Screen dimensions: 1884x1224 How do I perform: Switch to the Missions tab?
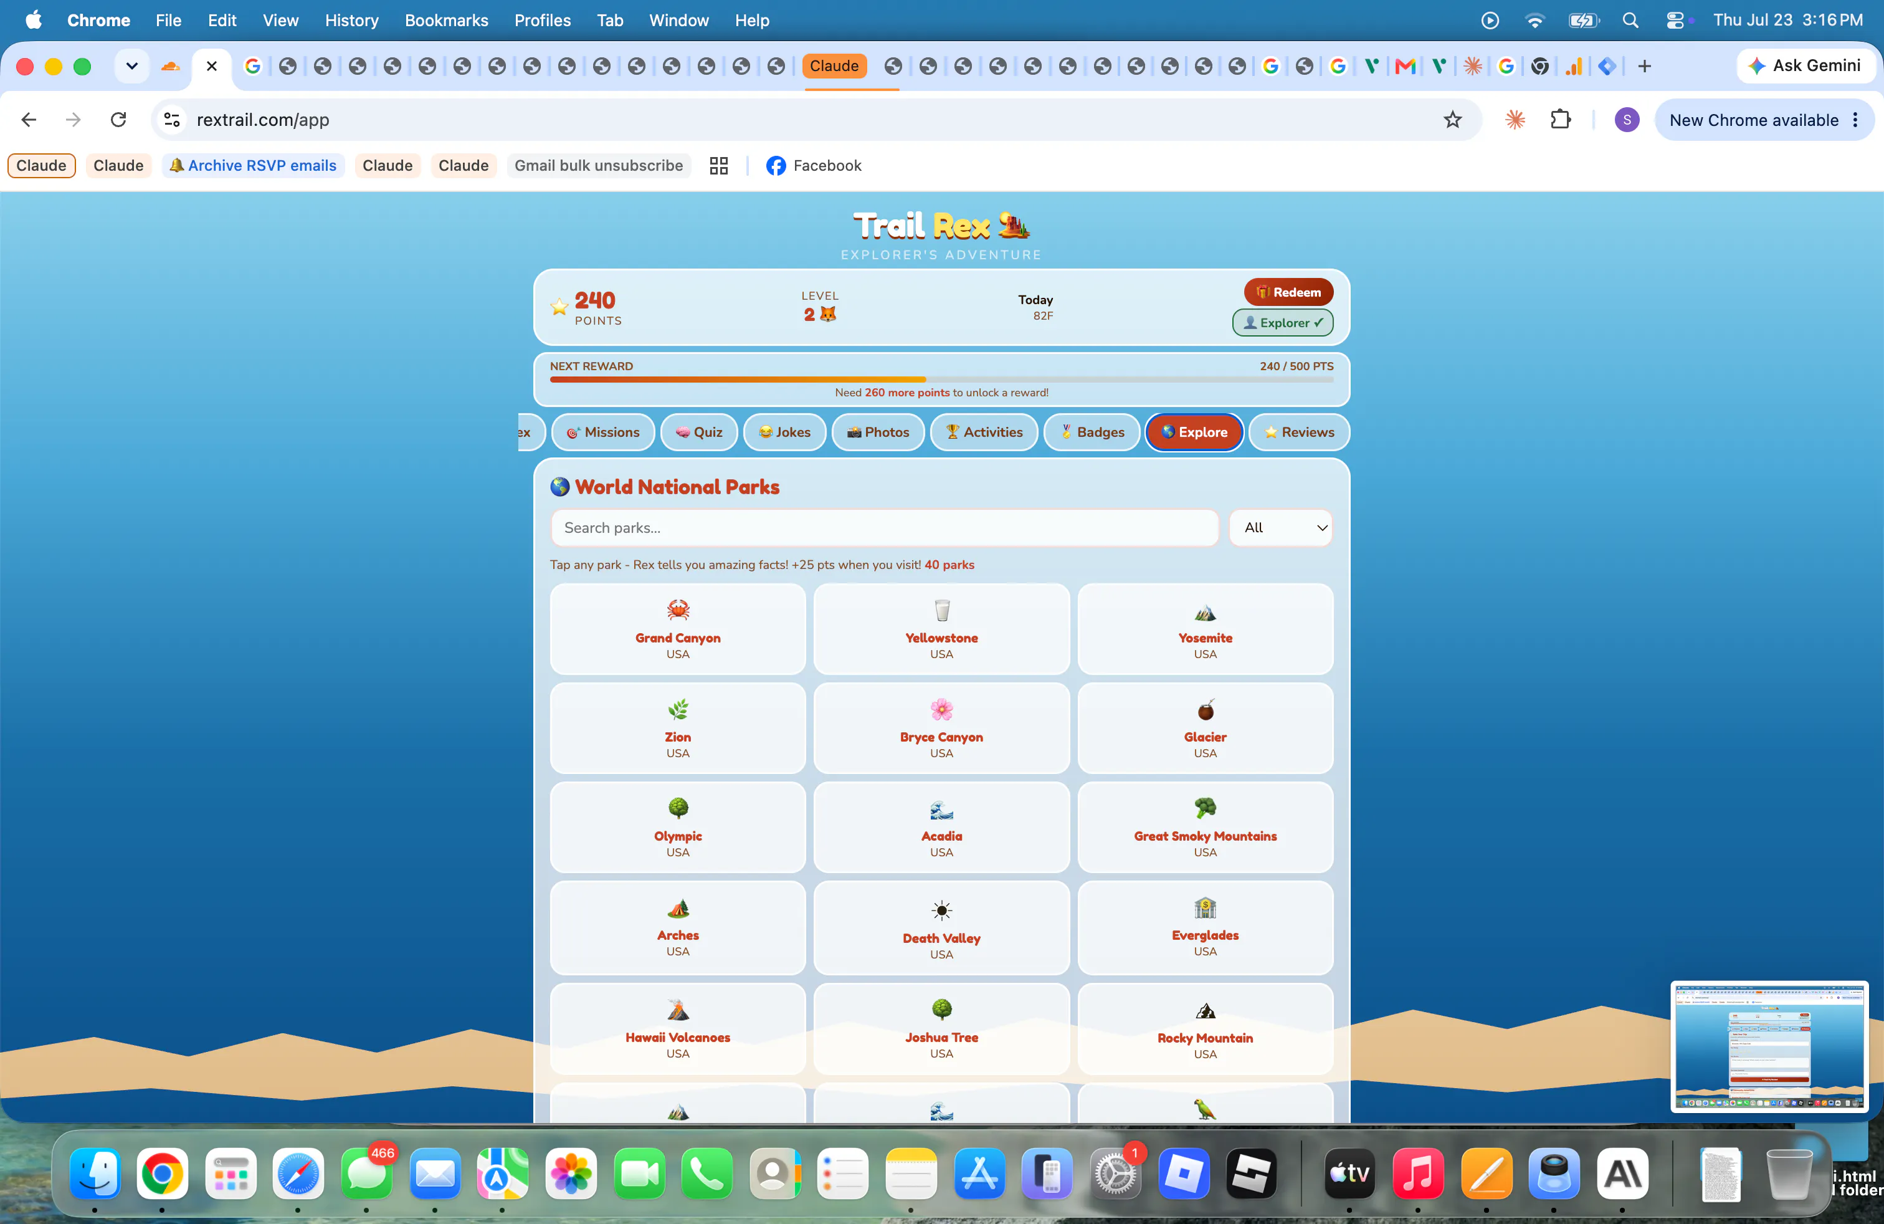tap(602, 433)
